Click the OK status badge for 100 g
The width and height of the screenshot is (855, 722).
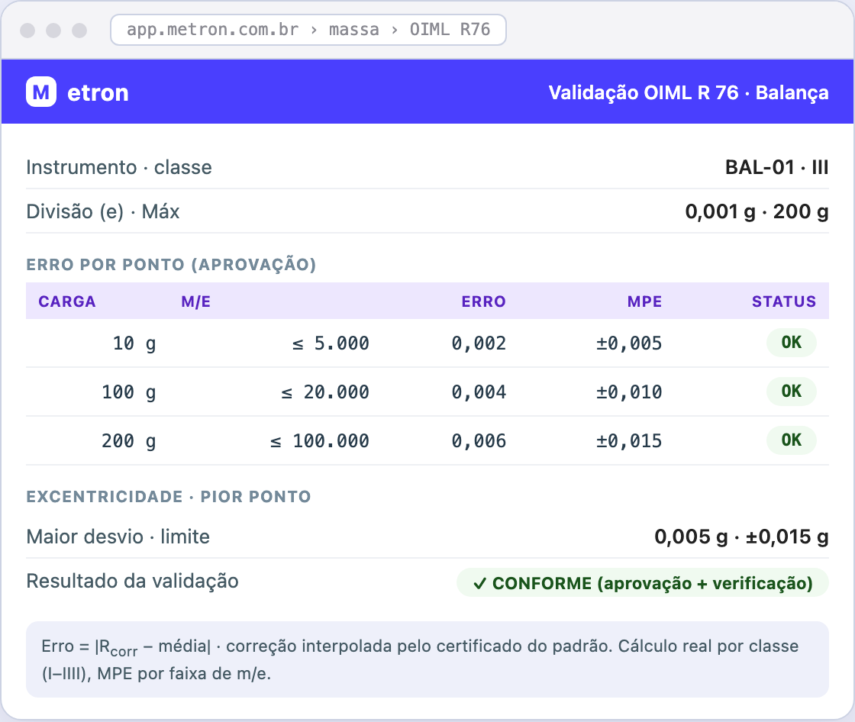click(x=791, y=391)
